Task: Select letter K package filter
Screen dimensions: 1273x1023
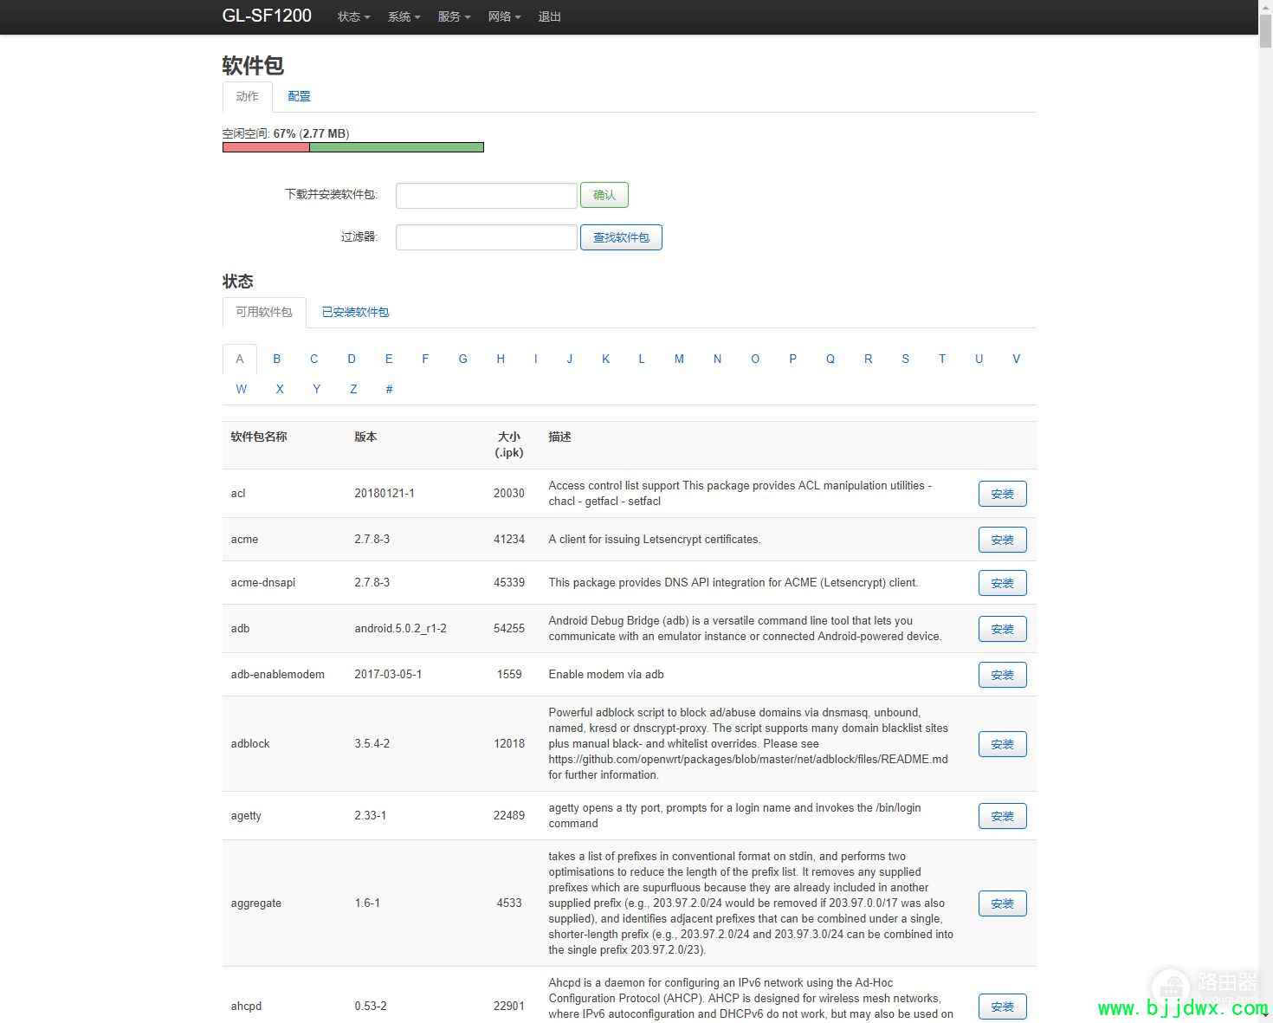Action: click(x=606, y=359)
